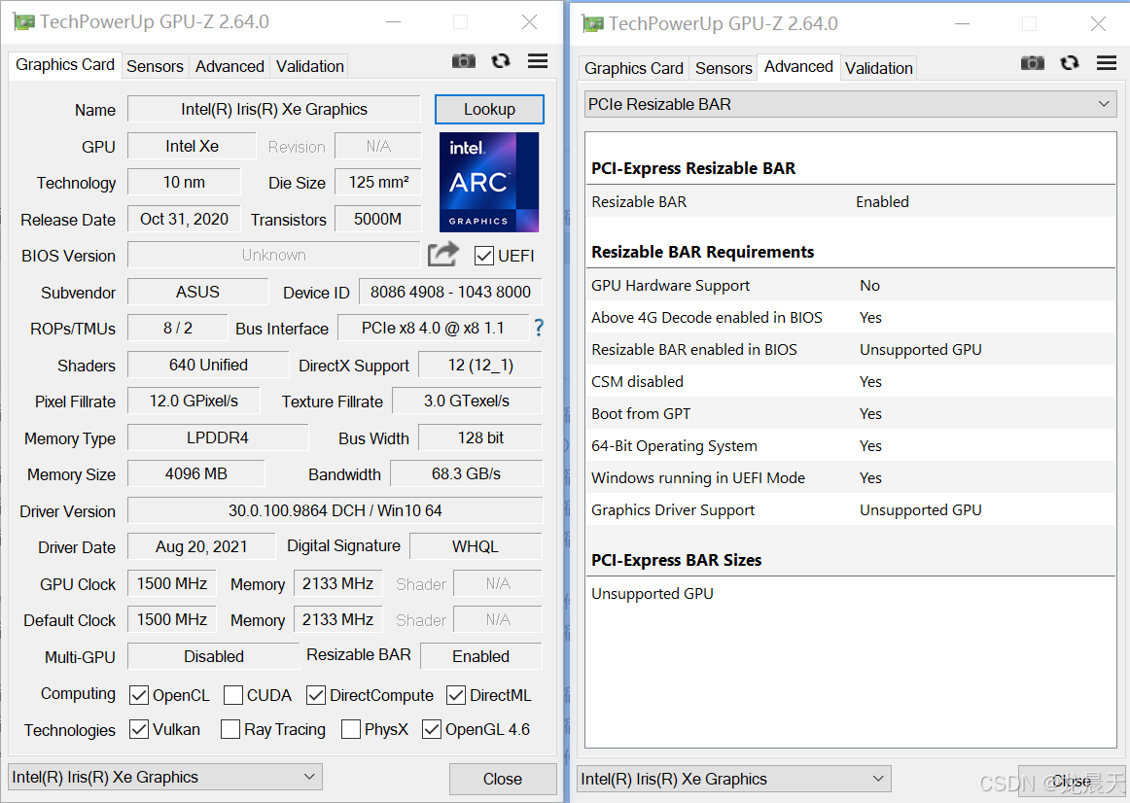Toggle the OpenGL 4.6 checkbox

(x=432, y=729)
